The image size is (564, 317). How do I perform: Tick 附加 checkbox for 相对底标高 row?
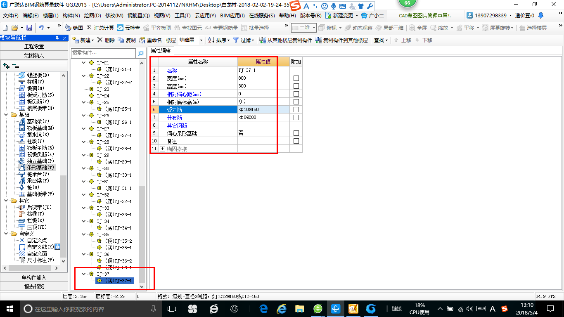(296, 102)
